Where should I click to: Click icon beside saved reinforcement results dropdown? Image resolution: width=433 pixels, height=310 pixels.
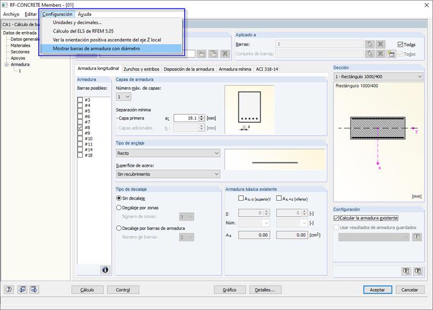pyautogui.click(x=416, y=237)
